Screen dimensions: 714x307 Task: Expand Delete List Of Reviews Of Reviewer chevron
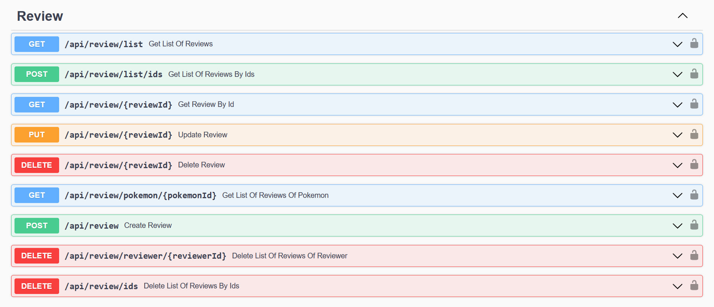[678, 256]
